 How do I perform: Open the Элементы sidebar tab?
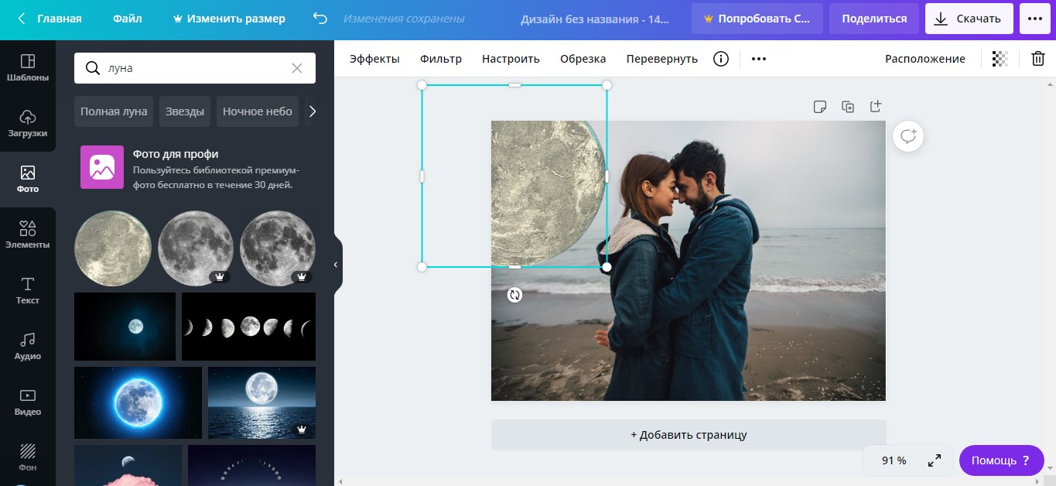[x=28, y=234]
